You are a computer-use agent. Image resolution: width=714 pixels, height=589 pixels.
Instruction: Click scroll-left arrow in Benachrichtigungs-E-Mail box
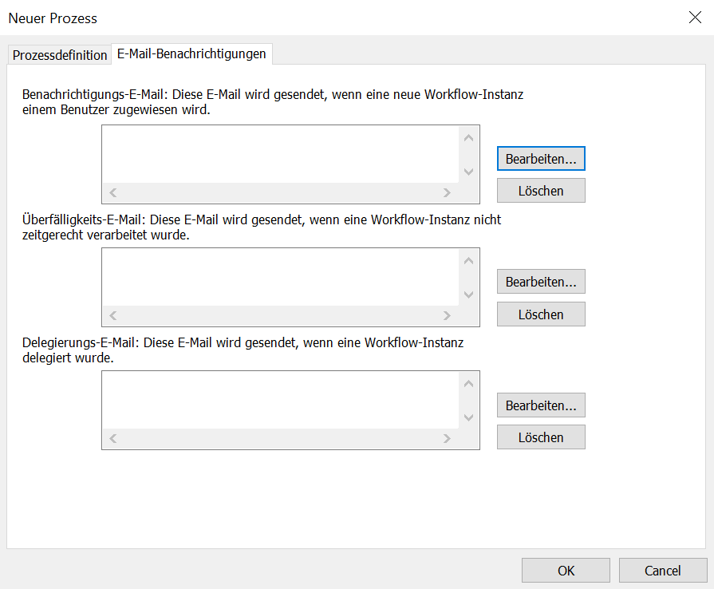(113, 192)
